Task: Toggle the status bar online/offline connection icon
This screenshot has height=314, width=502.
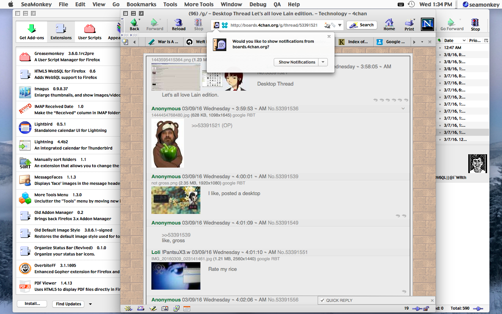Action: [417, 309]
